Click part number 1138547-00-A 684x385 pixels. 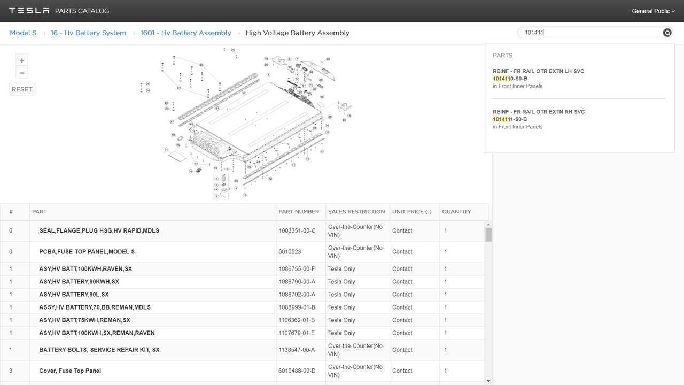pos(297,350)
